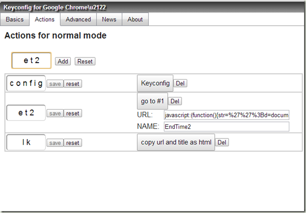Delete the go to #1 action
The height and width of the screenshot is (213, 306).
click(175, 101)
